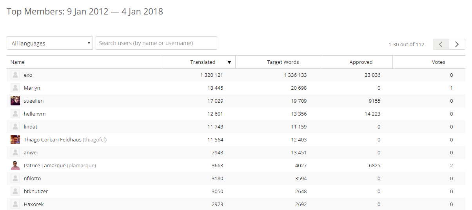Open btknutizer's member profile link
Screen dimensions: 472x210
(36, 191)
